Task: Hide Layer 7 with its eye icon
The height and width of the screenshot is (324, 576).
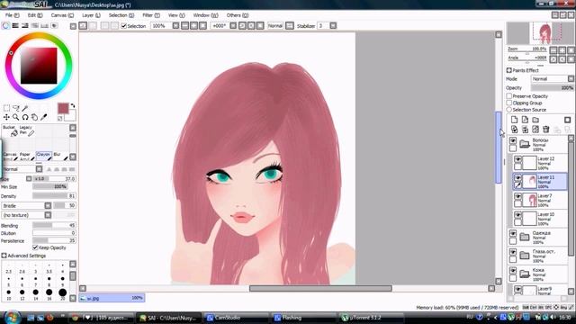Action: tap(518, 196)
